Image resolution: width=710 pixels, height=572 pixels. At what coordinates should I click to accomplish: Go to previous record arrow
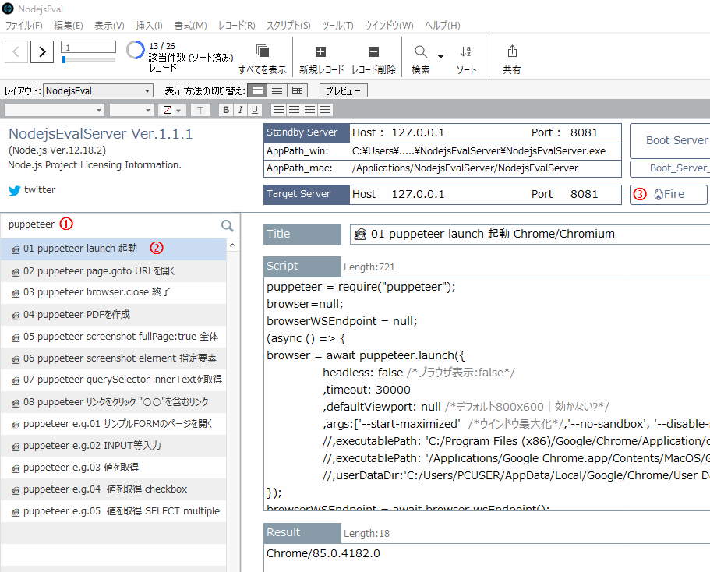coord(16,51)
